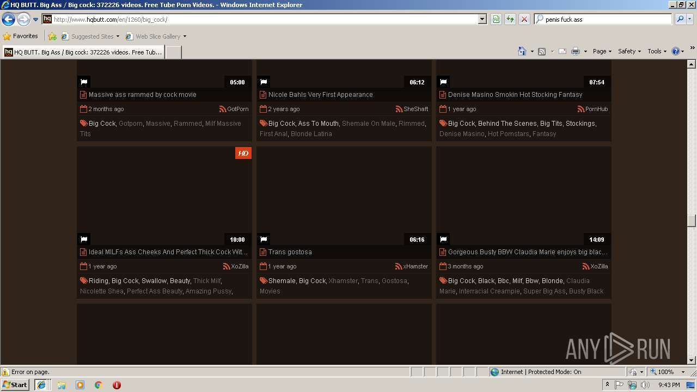The height and width of the screenshot is (392, 697).
Task: Open the PornHub source link
Action: coord(592,109)
